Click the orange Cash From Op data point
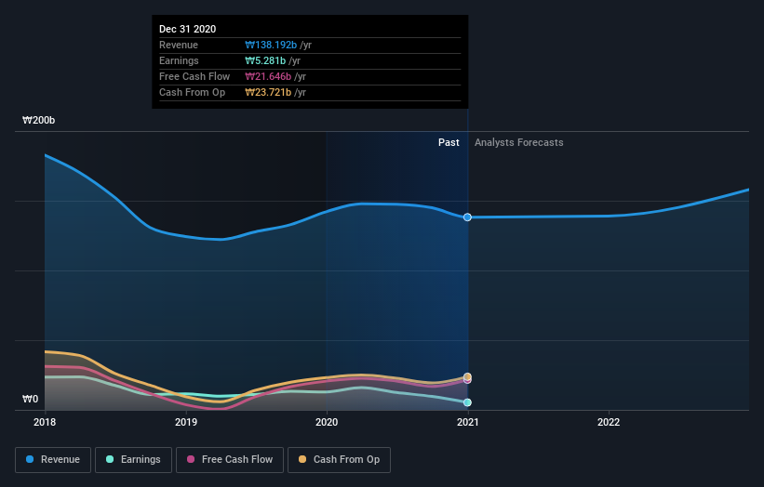 point(467,376)
